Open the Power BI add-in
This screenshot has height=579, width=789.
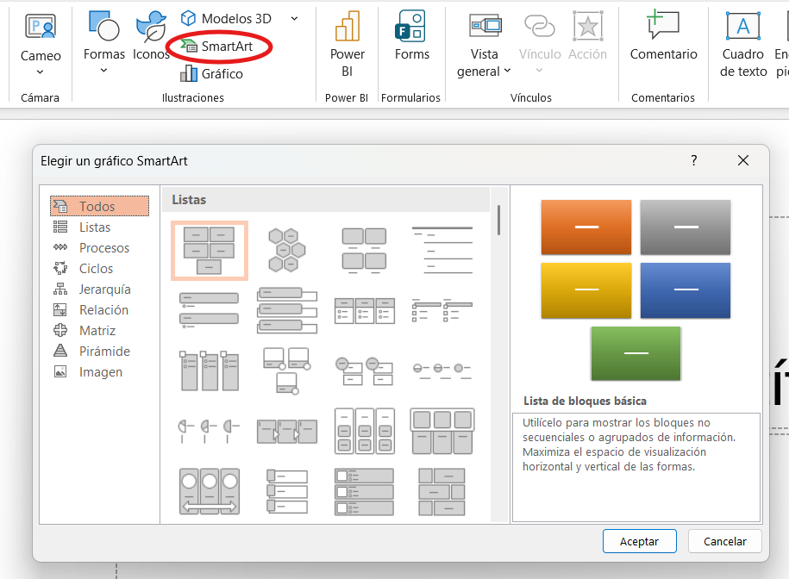click(x=348, y=44)
